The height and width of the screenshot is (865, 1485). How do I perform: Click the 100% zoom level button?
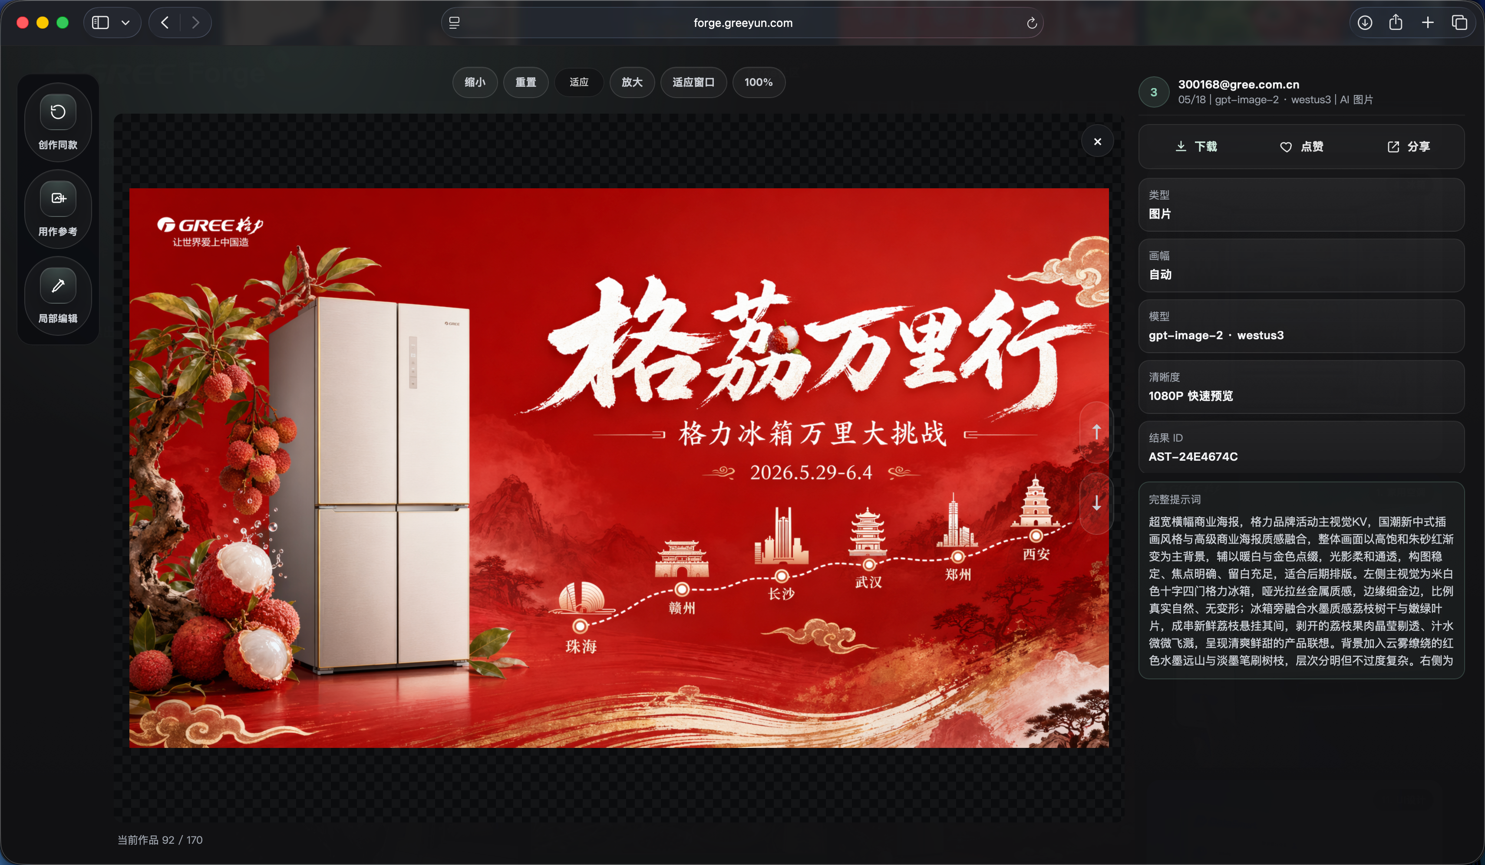tap(759, 82)
